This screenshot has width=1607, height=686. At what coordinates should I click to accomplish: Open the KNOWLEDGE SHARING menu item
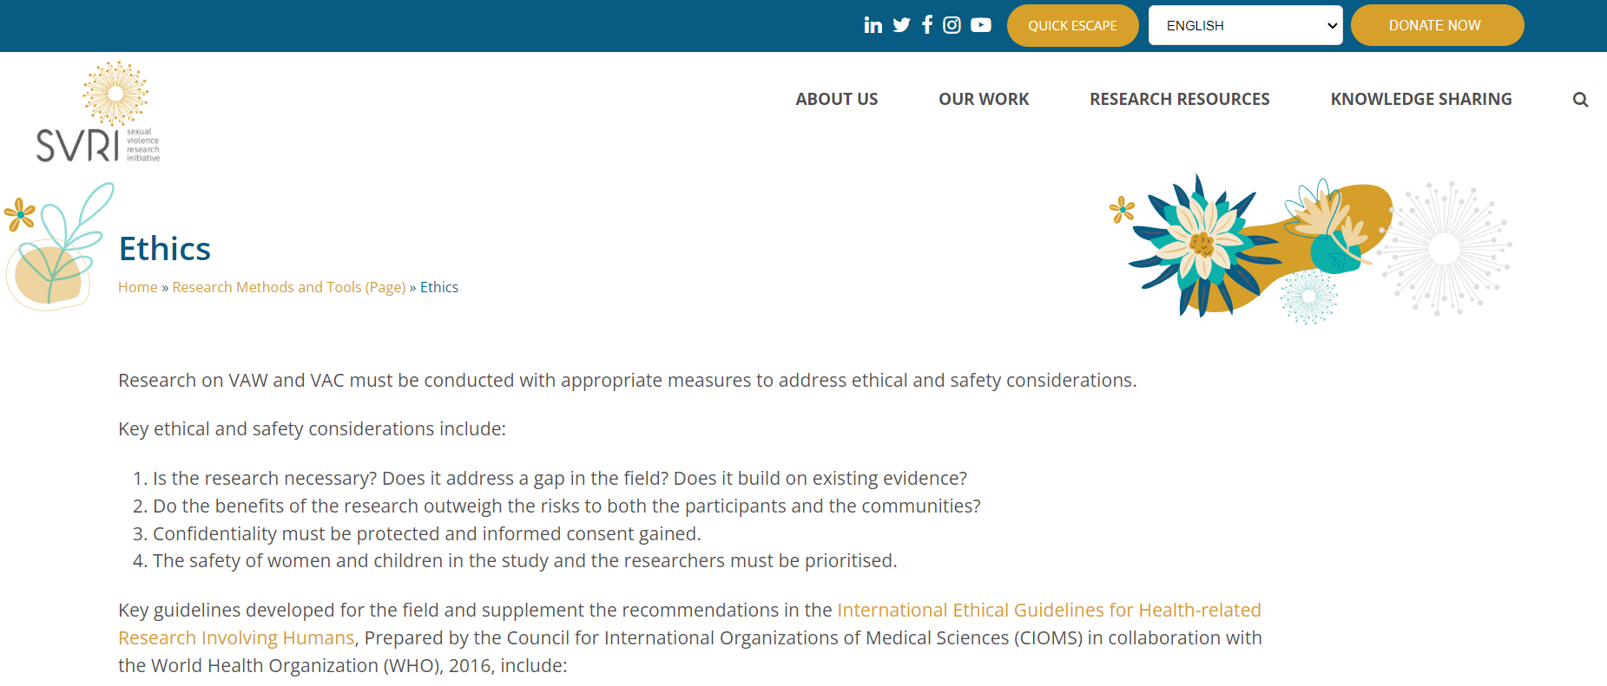point(1420,99)
